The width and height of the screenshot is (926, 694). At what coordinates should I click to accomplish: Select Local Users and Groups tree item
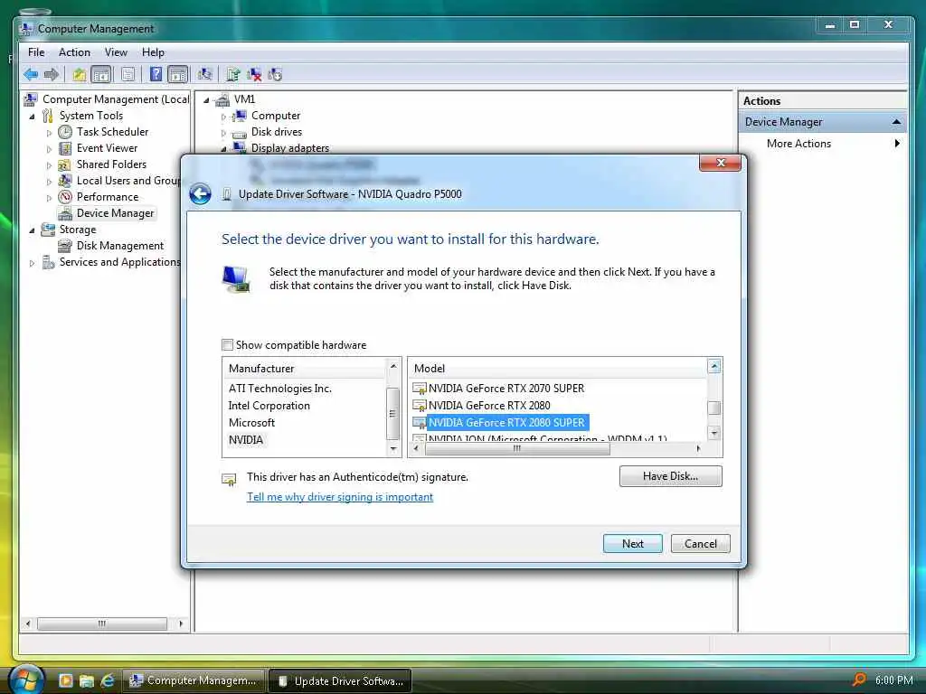point(128,181)
